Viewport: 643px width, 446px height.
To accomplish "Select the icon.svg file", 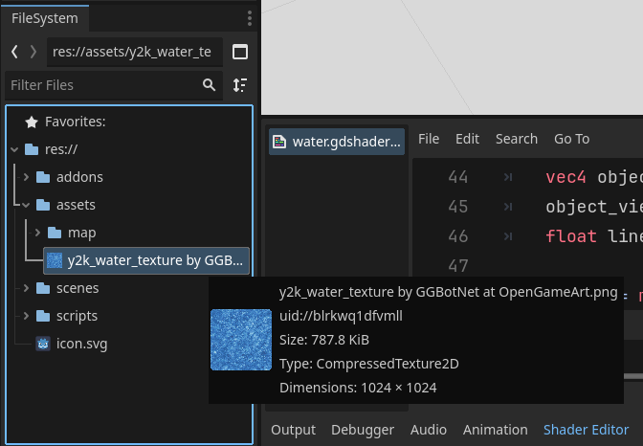I will (x=80, y=344).
